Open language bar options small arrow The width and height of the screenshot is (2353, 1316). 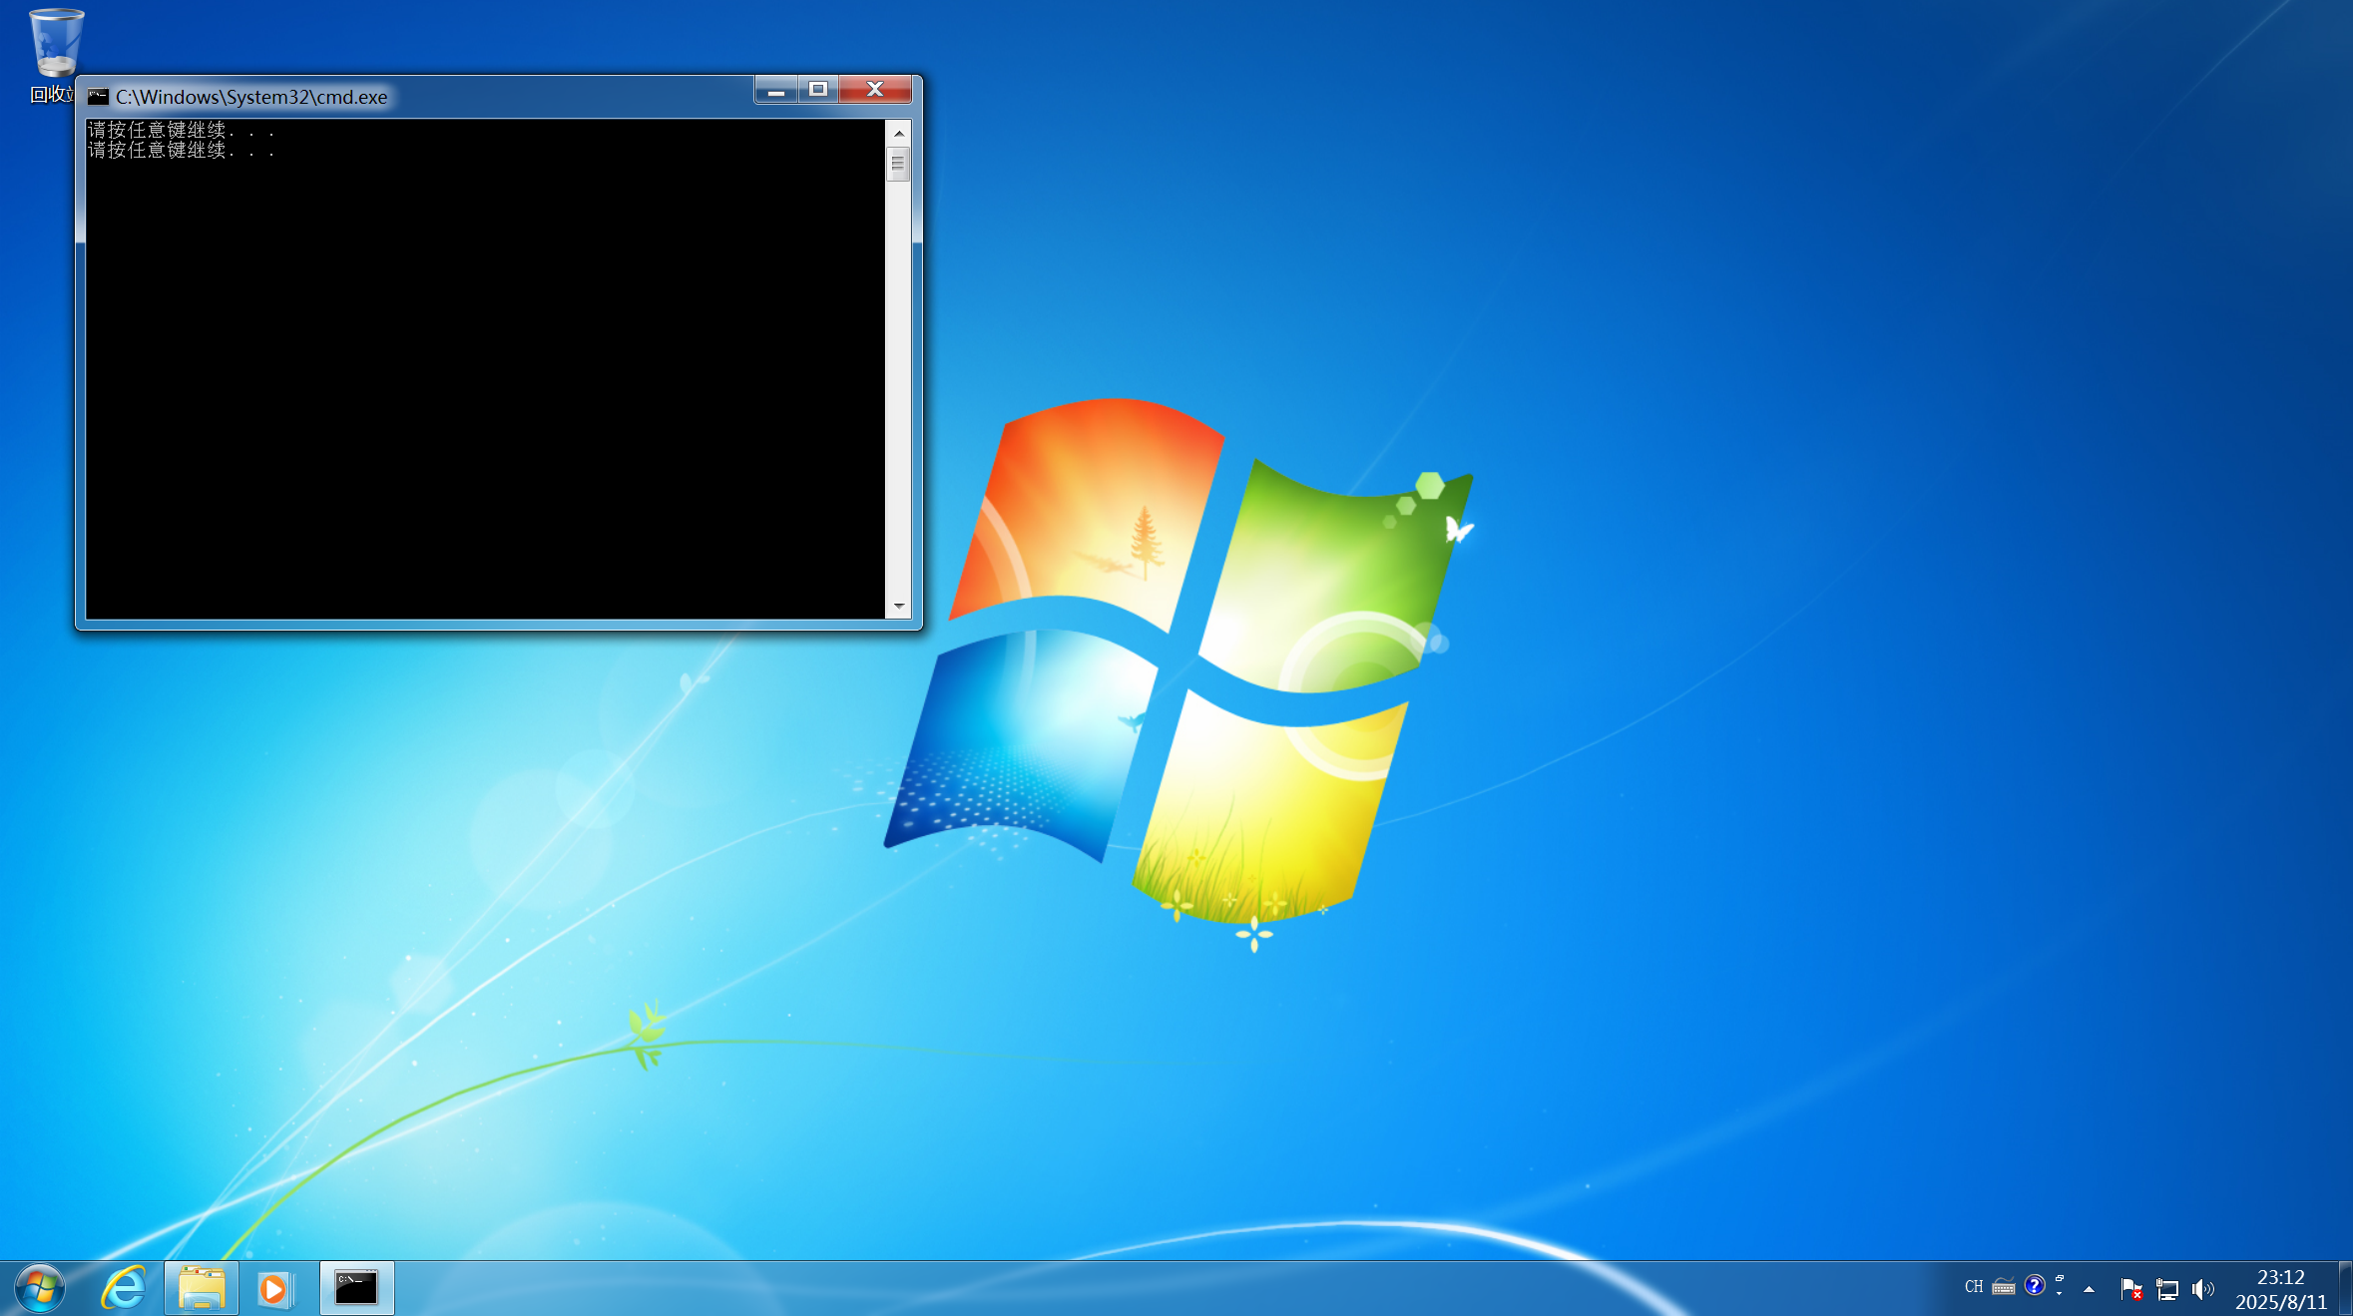click(2059, 1294)
